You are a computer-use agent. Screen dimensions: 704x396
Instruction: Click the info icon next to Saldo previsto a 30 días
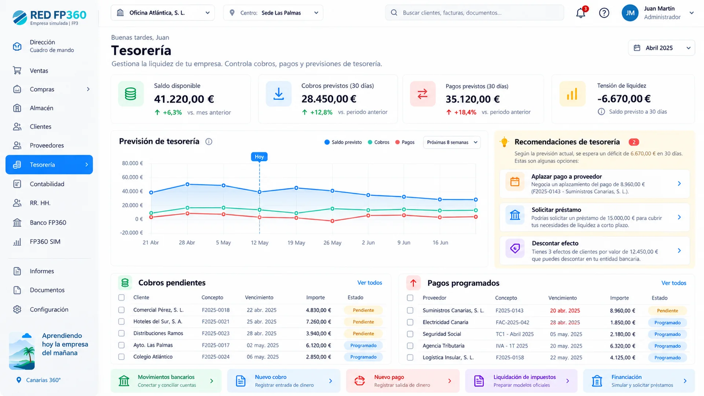click(601, 111)
